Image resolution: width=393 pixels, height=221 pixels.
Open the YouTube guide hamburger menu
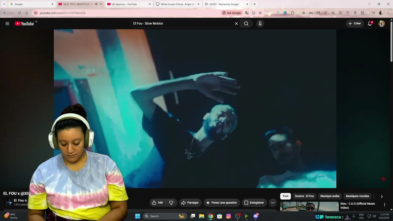(7, 24)
